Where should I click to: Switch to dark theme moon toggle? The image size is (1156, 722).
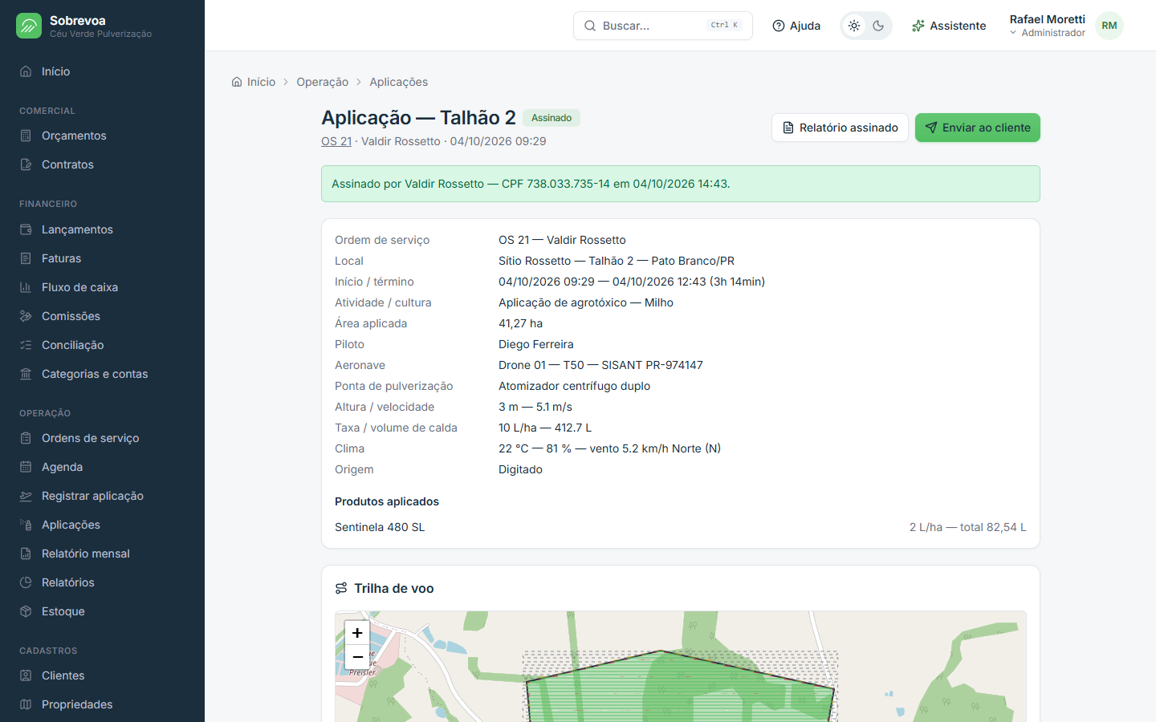click(x=878, y=26)
